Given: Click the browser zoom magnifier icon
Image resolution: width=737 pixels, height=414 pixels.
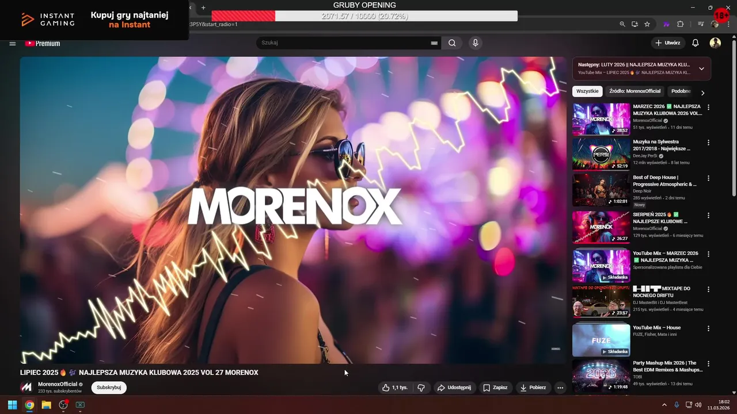Looking at the screenshot, I should pos(622,24).
